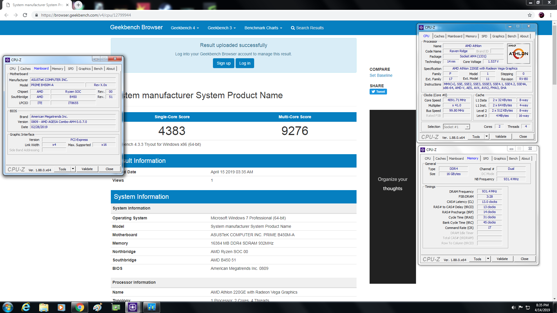This screenshot has width=557, height=313.
Task: Open Windows Explorer from taskbar
Action: coord(44,307)
